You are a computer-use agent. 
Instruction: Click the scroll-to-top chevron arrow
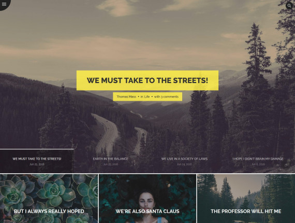[x=286, y=165]
